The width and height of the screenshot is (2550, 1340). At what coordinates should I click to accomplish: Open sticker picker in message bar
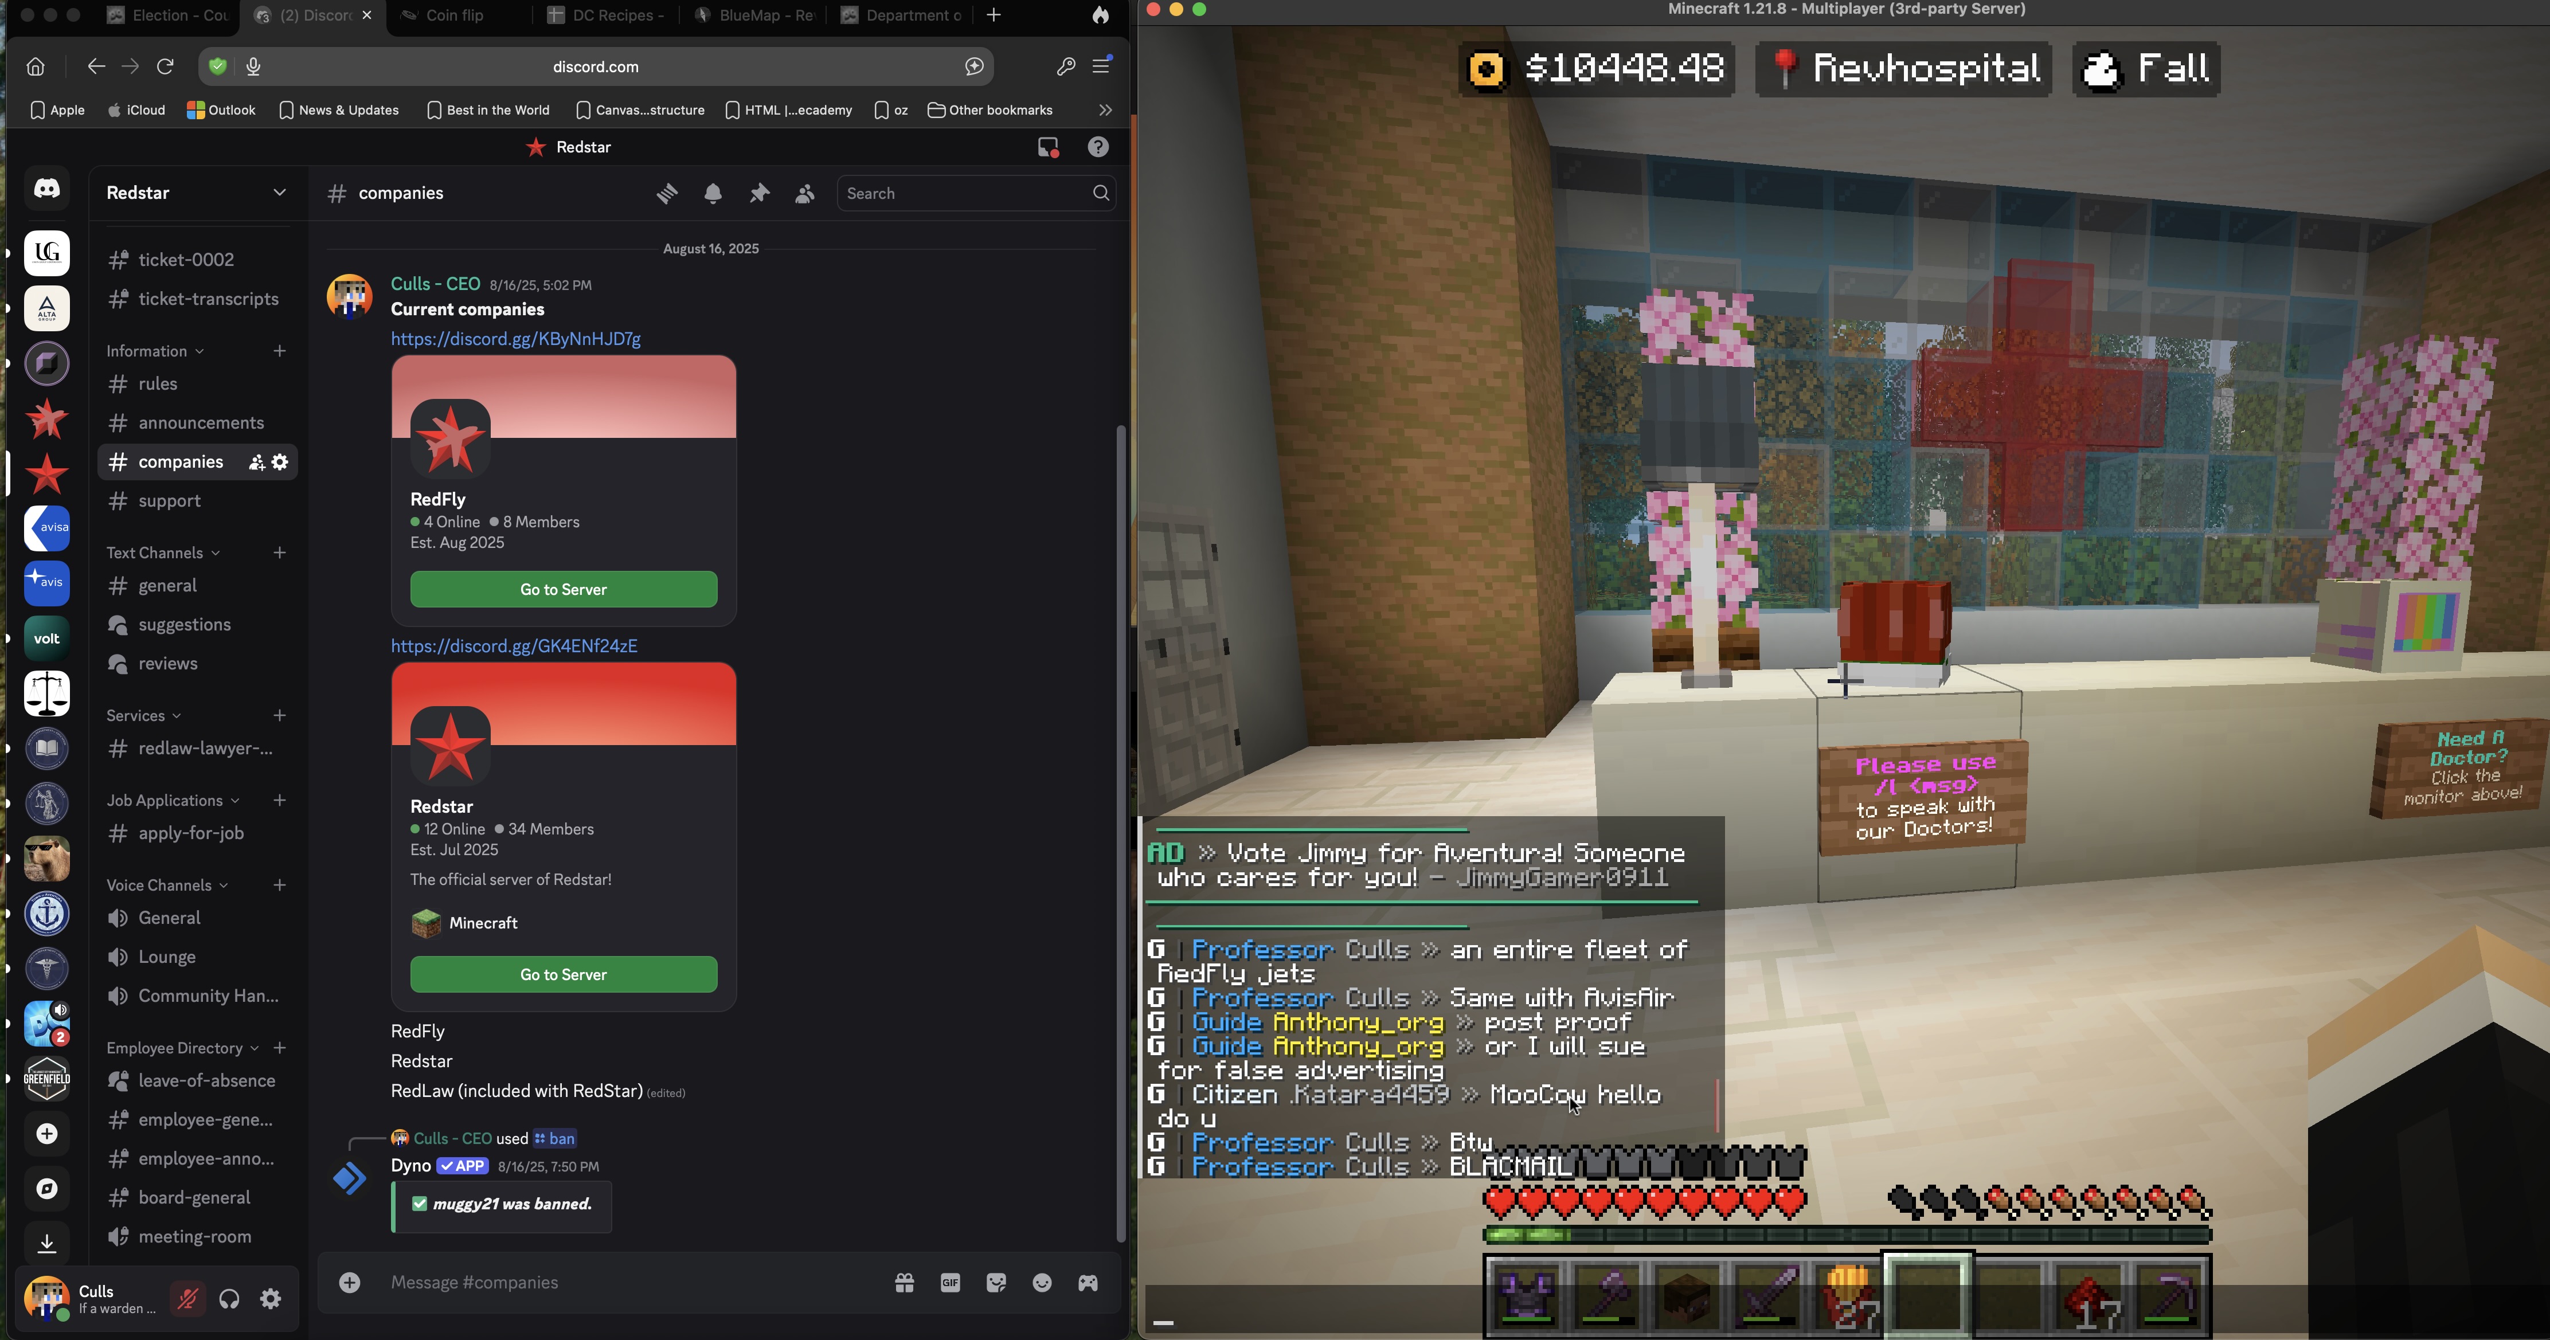(x=996, y=1283)
